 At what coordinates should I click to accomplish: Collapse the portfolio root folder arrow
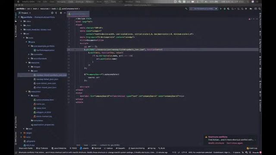pos(19,17)
